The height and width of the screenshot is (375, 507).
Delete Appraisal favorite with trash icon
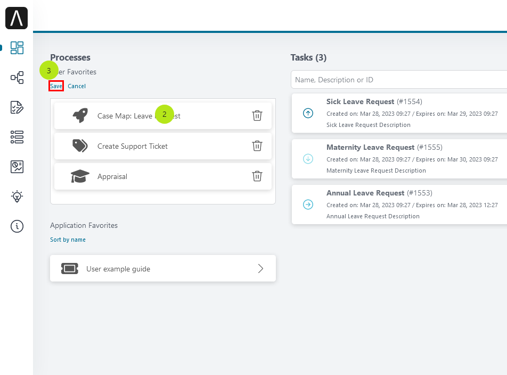pyautogui.click(x=257, y=176)
